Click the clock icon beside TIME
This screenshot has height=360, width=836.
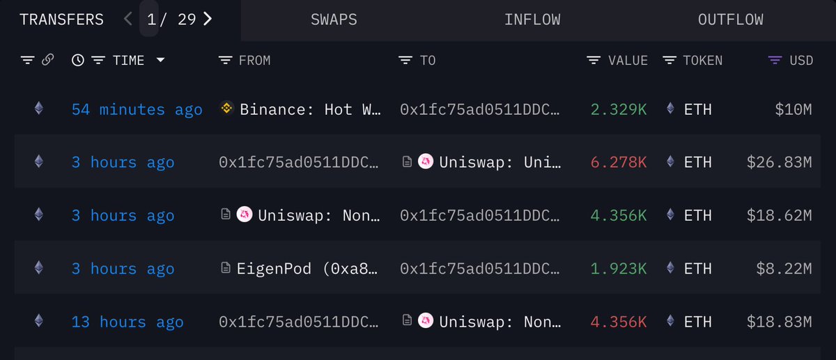pos(78,61)
